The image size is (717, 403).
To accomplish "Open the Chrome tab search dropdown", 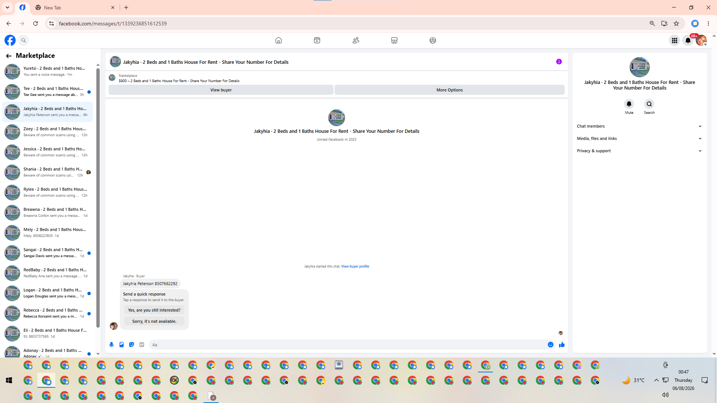I will point(7,7).
